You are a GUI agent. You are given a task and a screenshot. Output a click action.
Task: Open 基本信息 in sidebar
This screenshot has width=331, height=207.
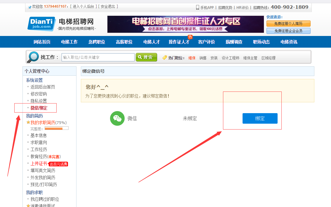coord(39,135)
